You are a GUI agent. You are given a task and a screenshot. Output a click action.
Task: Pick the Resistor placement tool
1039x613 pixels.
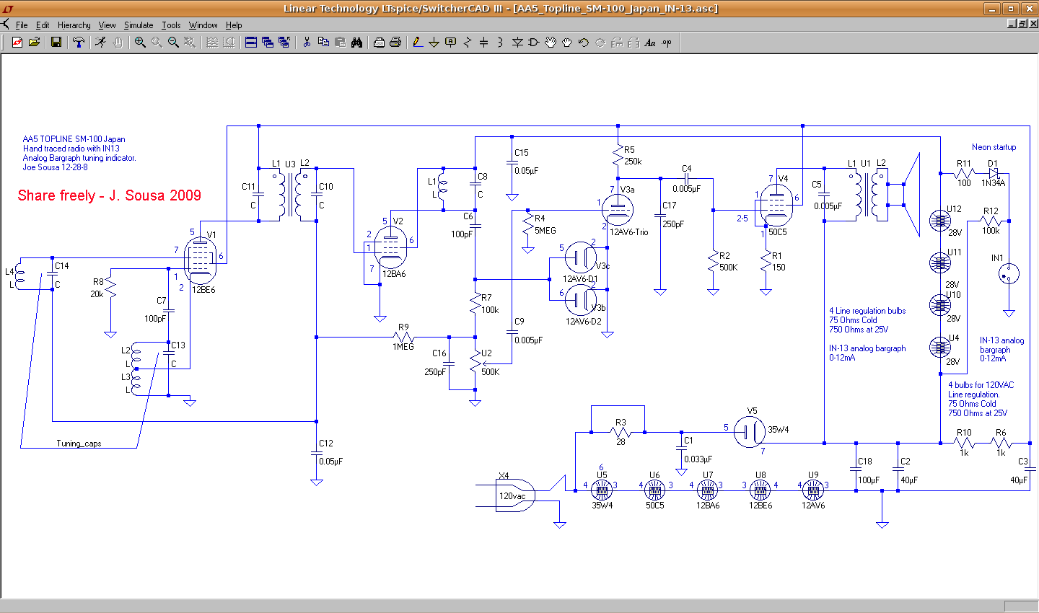467,43
